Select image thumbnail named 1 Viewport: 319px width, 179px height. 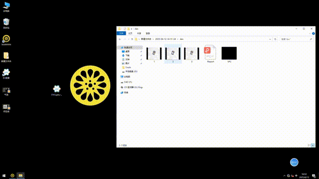(154, 54)
